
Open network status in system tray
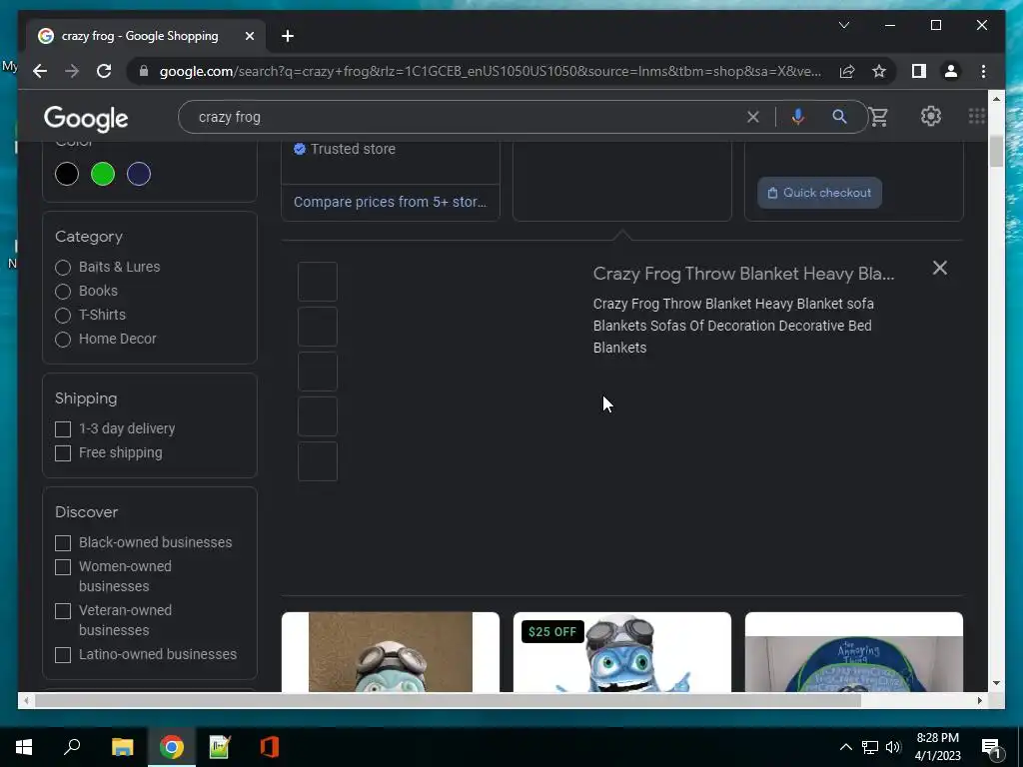[x=870, y=747]
